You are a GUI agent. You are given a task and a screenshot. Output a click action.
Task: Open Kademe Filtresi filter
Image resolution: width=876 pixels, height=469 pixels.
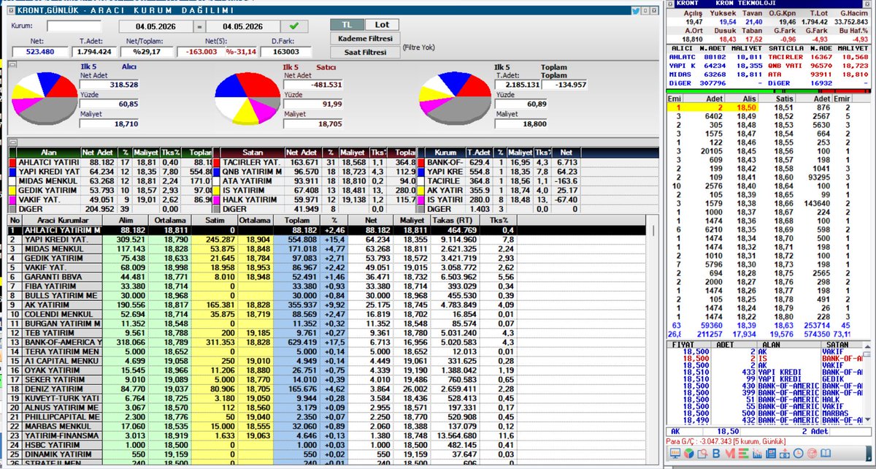pos(364,38)
